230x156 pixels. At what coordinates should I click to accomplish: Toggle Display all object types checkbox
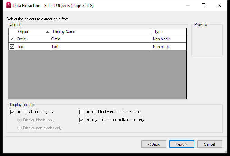[x=13, y=112]
